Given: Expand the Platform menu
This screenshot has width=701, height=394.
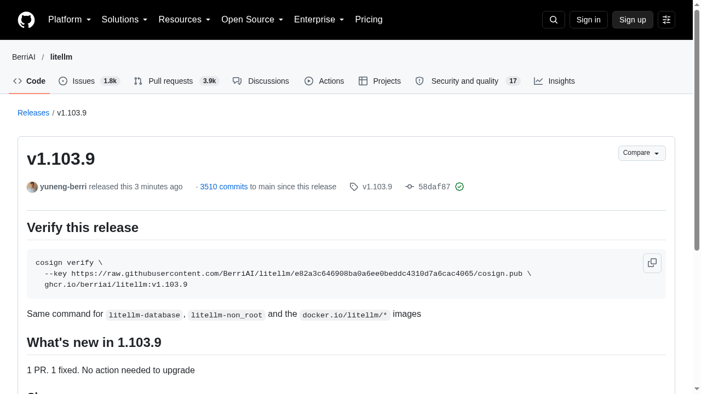Looking at the screenshot, I should (x=70, y=20).
